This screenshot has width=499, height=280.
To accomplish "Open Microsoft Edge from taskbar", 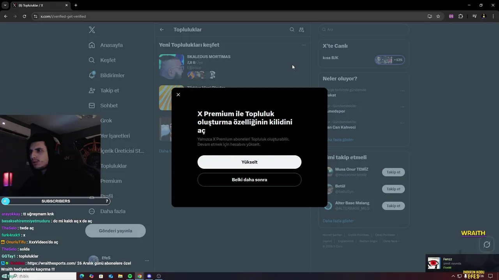I will point(82,276).
